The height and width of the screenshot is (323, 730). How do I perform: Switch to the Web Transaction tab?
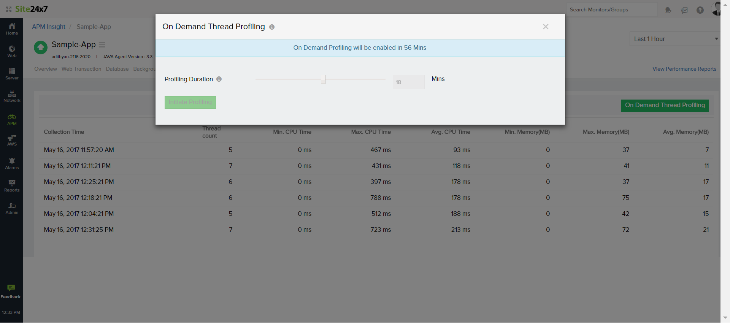81,69
